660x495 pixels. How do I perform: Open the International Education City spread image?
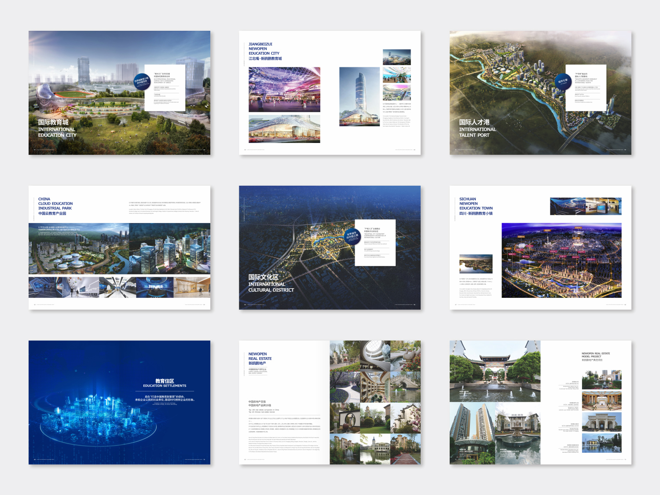pos(119,93)
